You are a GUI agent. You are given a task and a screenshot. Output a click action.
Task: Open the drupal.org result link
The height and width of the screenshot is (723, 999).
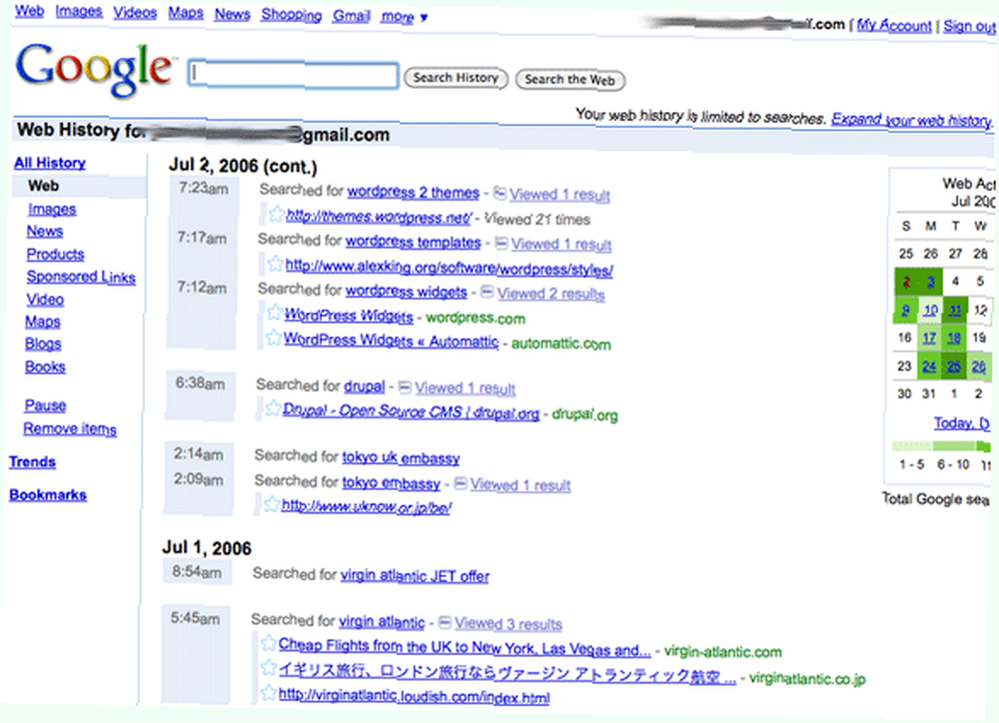click(x=411, y=410)
